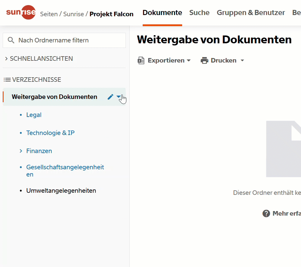The image size is (301, 267).
Task: Go to Sunrise breadcrumb
Action: (74, 14)
